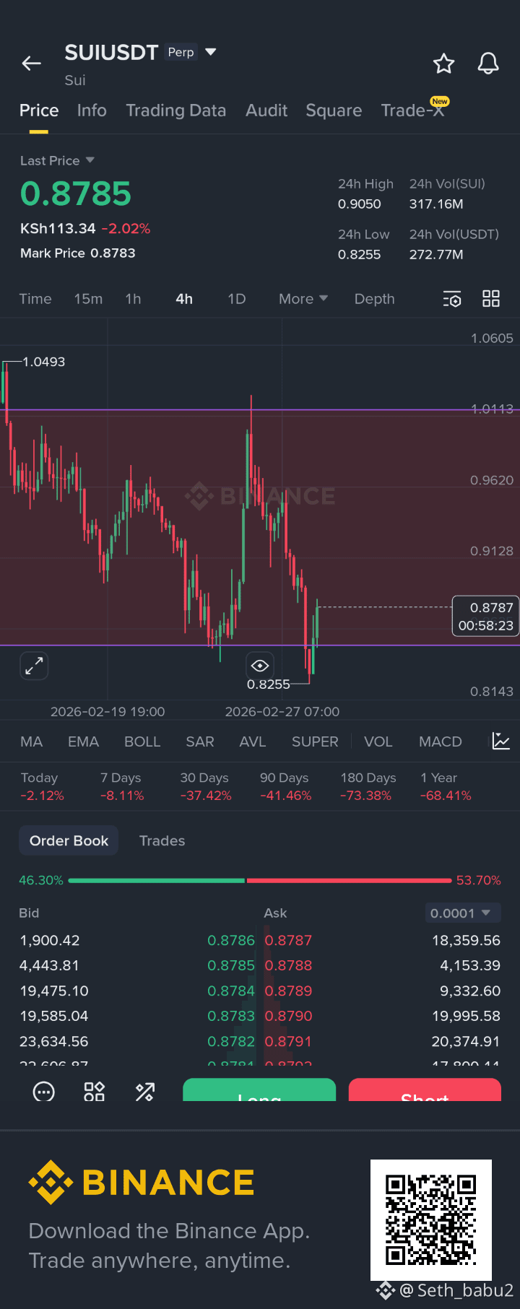Viewport: 520px width, 1309px height.
Task: Tap the QR code image
Action: 431,1220
